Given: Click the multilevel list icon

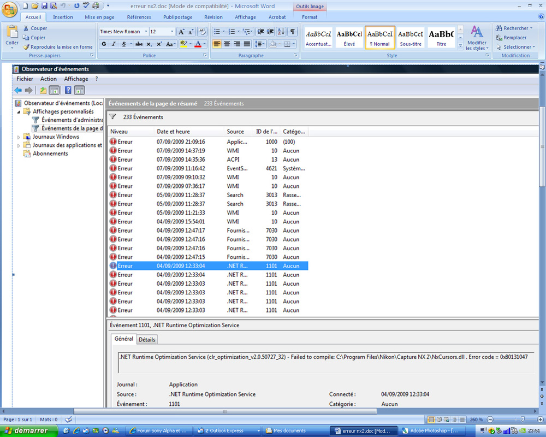Looking at the screenshot, I should 247,32.
